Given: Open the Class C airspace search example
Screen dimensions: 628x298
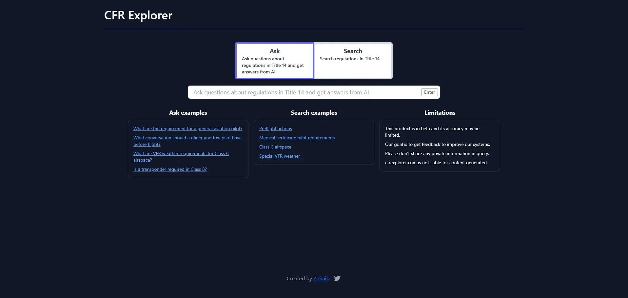Looking at the screenshot, I should (275, 147).
